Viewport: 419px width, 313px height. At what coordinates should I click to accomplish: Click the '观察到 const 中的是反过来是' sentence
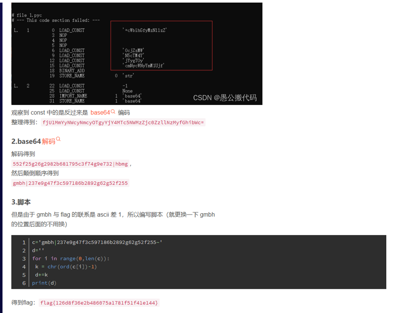click(x=49, y=113)
